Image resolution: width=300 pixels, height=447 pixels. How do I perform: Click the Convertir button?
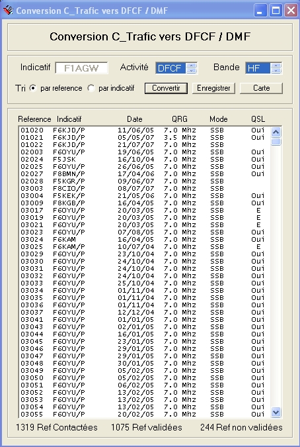(166, 88)
